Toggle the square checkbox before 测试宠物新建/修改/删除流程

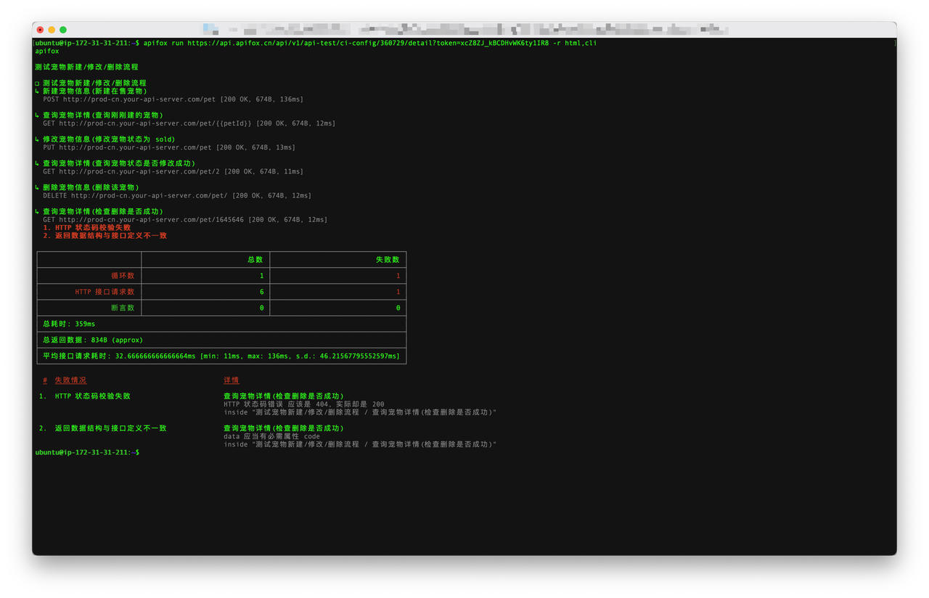(x=36, y=82)
